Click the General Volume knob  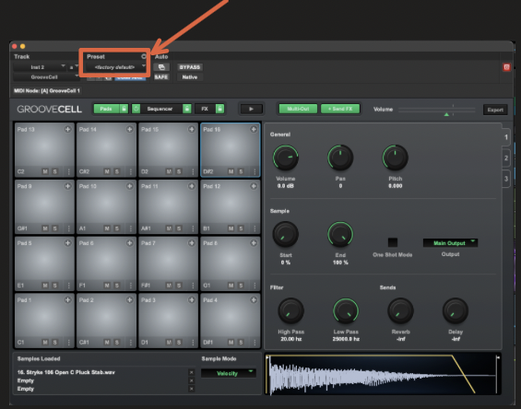(286, 158)
